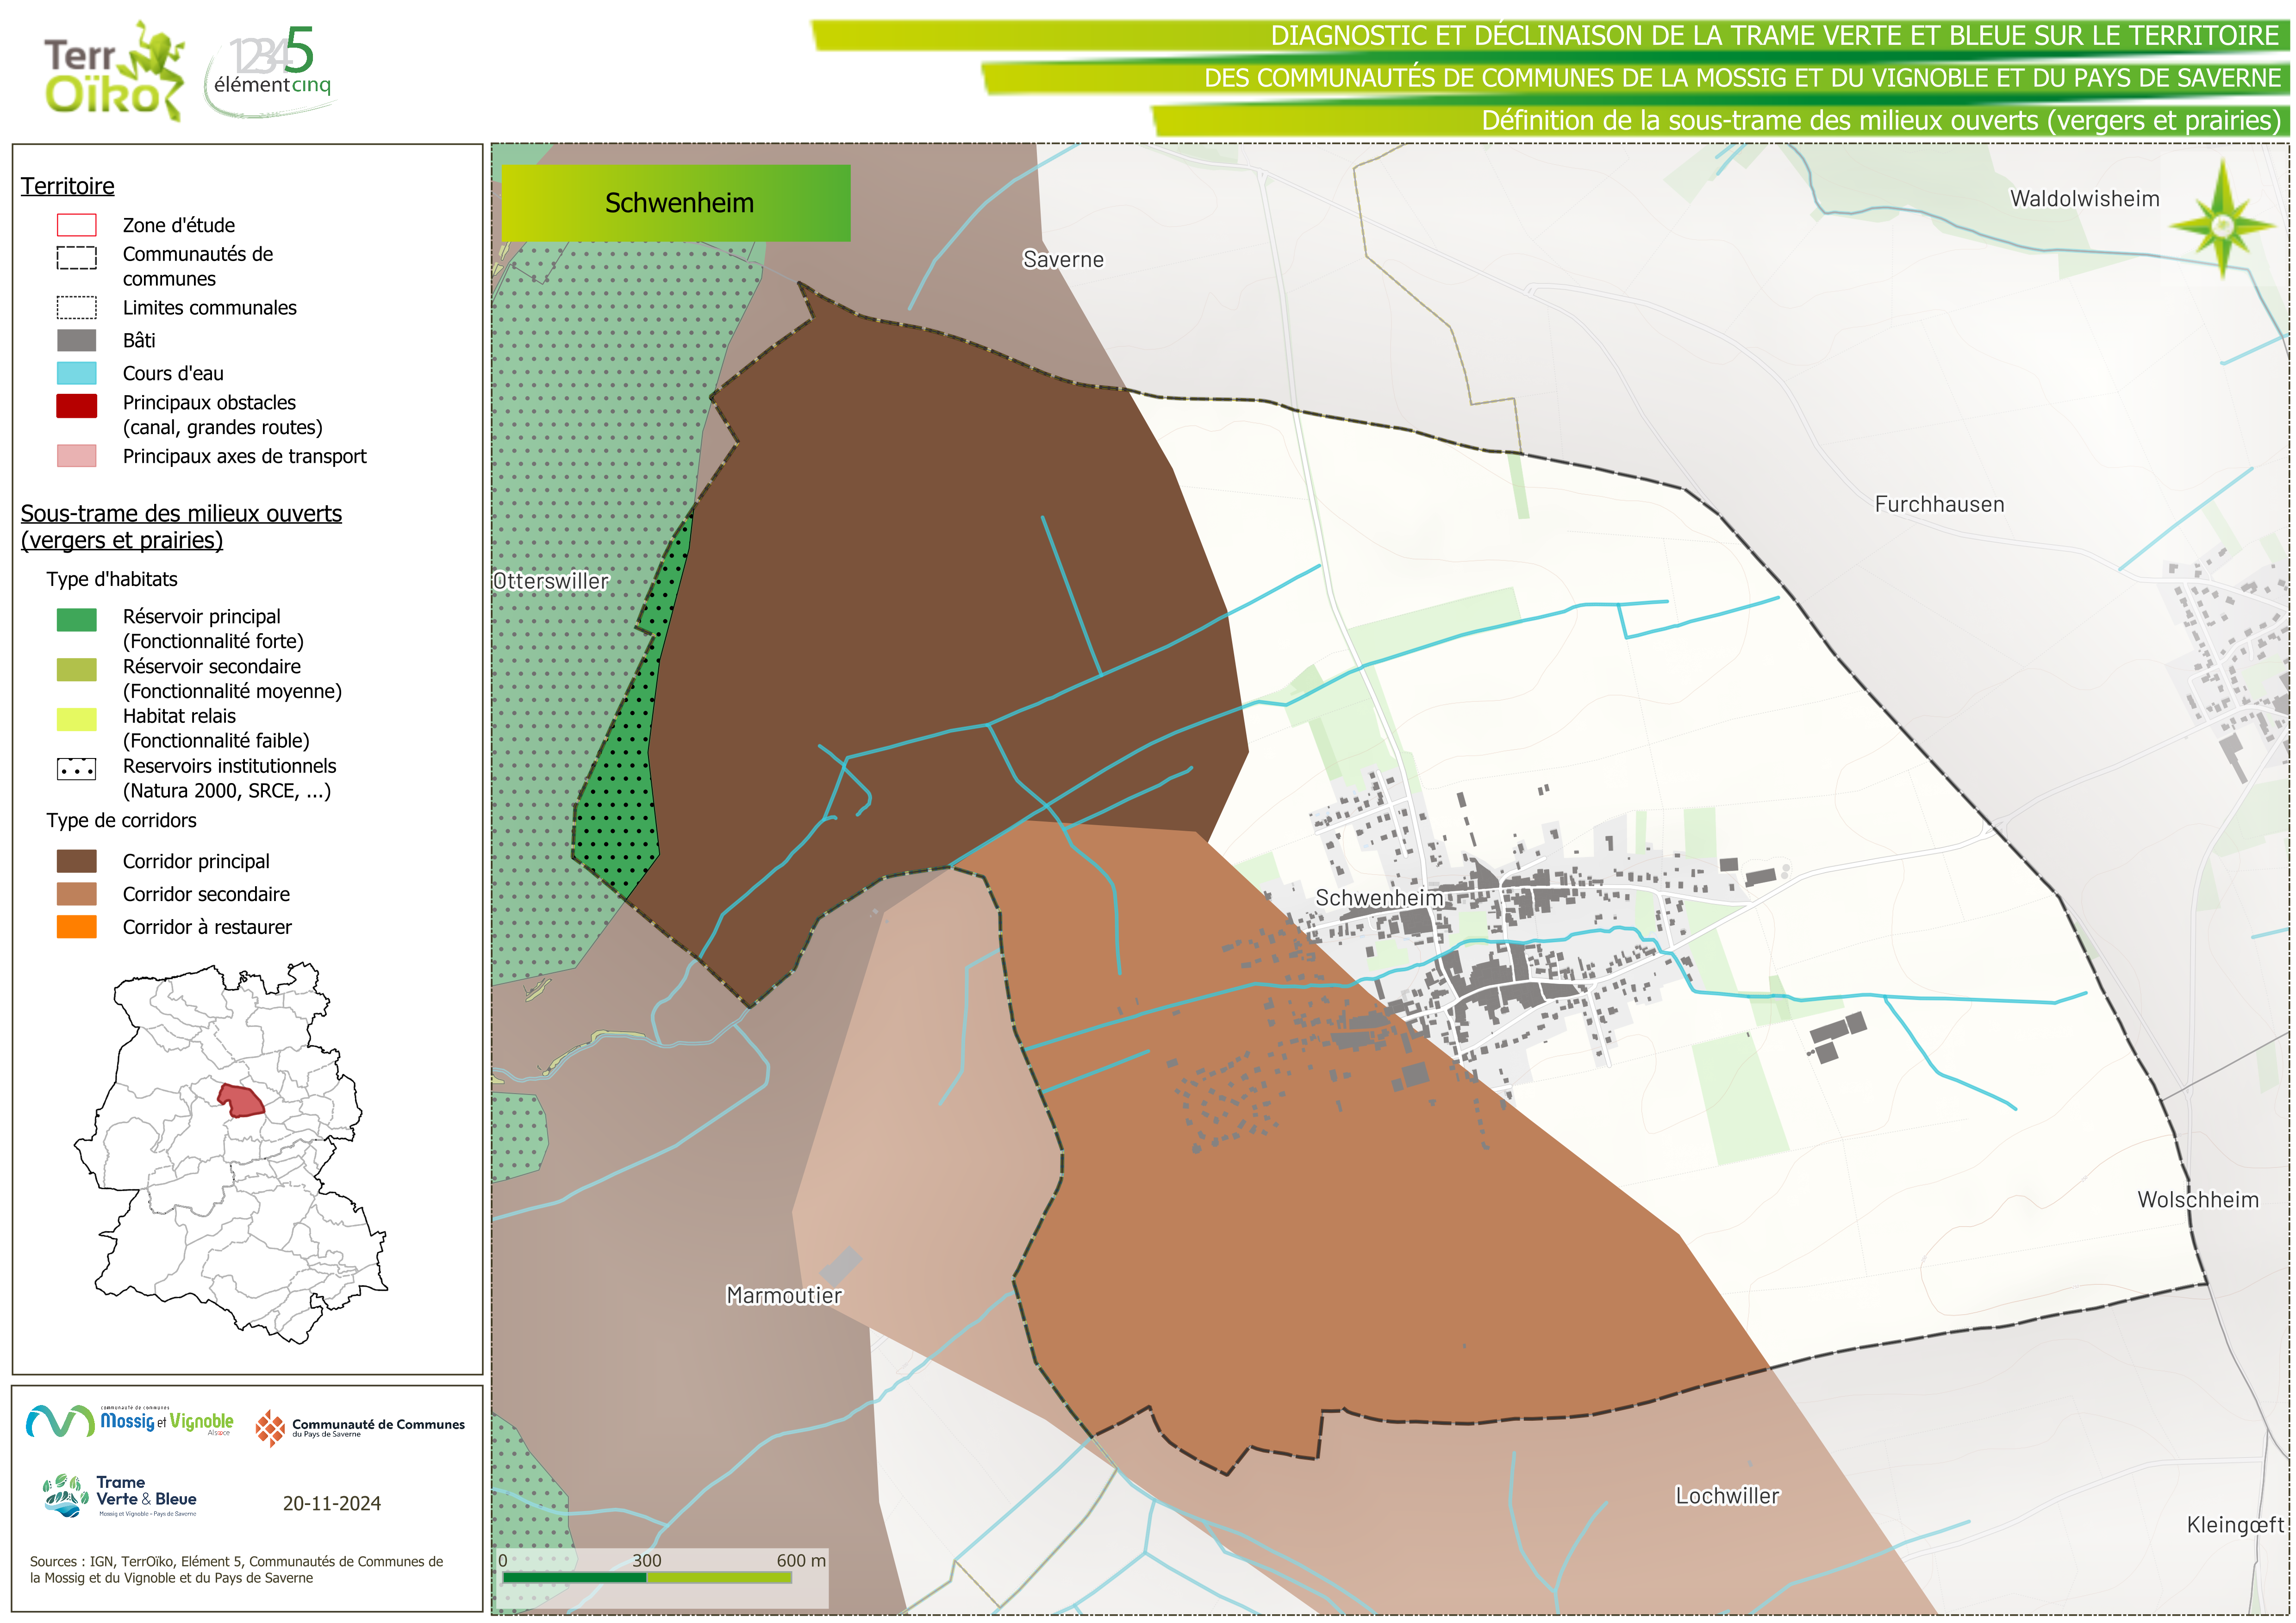Click the Marmoutier map label

pos(784,1296)
